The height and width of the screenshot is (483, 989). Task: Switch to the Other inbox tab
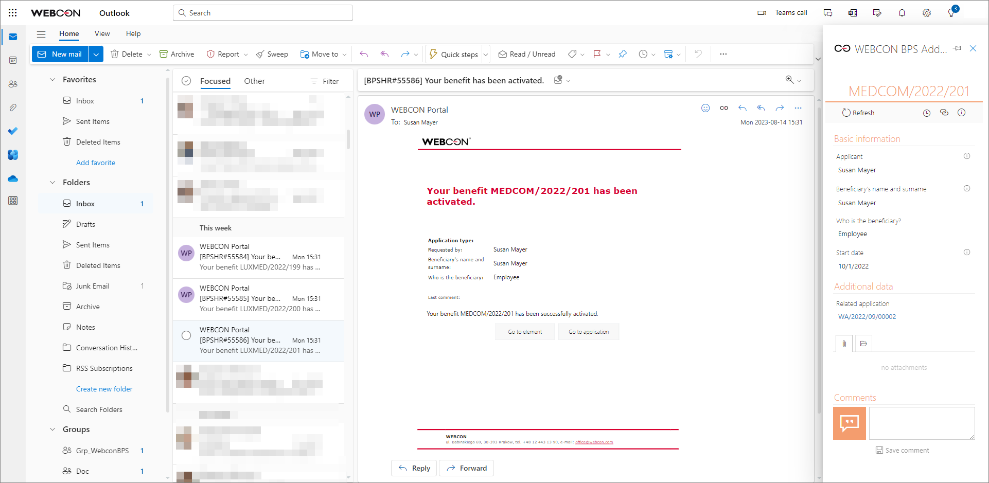coord(254,81)
